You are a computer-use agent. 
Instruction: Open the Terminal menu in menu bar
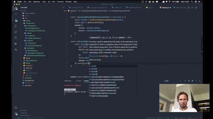pos(60,2)
